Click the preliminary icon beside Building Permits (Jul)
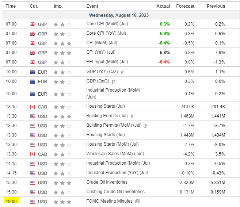240x207 pixels. pyautogui.click(x=132, y=116)
